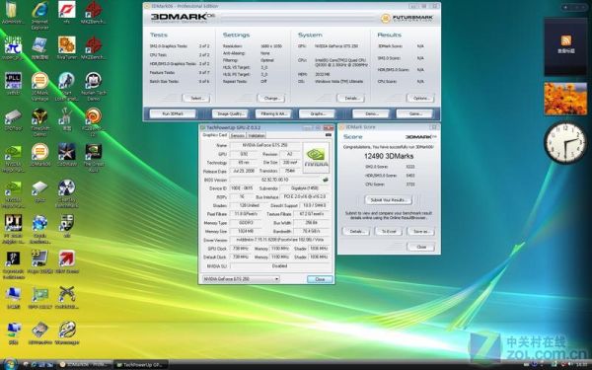Open the RSS feed headlines sidebar gadget
This screenshot has height=370, width=592.
(x=565, y=46)
